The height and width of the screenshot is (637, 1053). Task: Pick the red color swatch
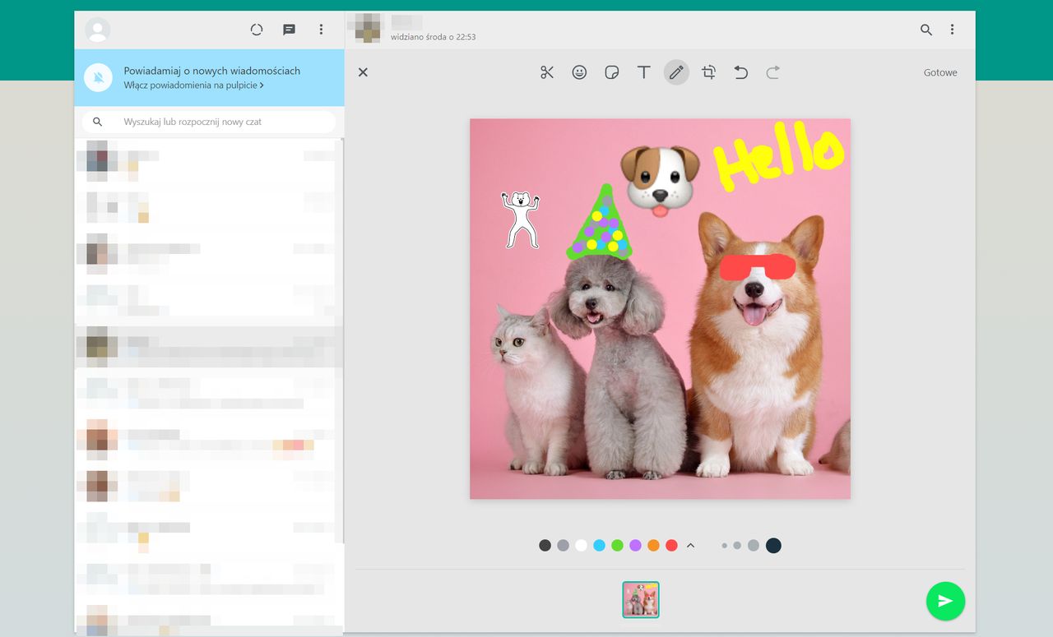(x=671, y=545)
